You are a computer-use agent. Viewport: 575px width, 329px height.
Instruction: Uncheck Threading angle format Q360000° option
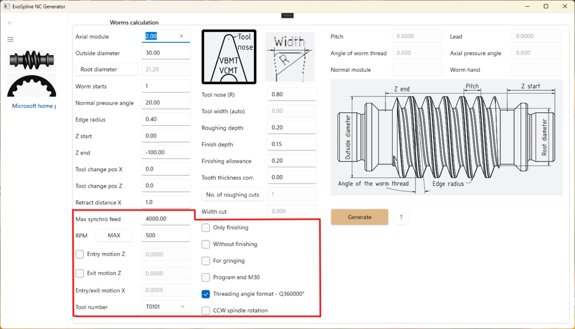(206, 294)
